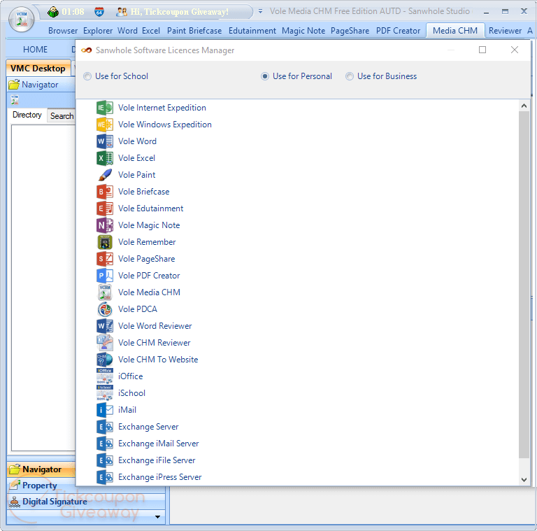537x531 pixels.
Task: Select the HOME tab
Action: click(35, 50)
